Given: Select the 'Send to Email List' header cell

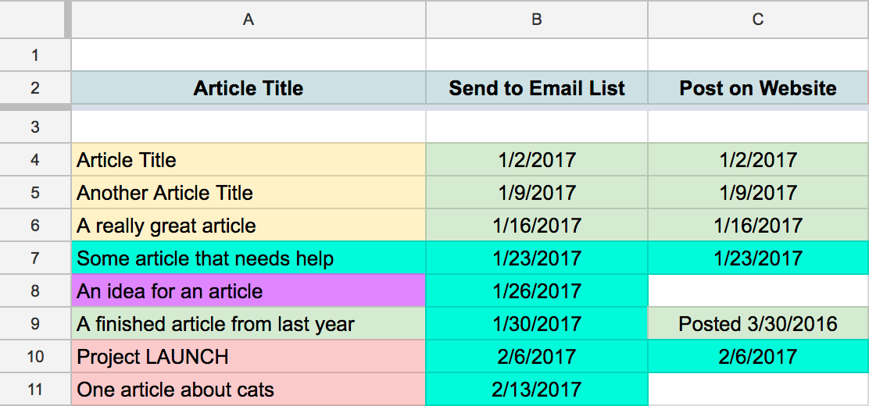Looking at the screenshot, I should click(x=537, y=88).
